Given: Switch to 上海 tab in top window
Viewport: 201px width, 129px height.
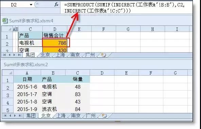Looking at the screenshot, I should click(60, 55).
